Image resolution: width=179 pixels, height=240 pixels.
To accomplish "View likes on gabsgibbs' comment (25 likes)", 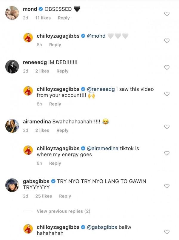I will 44,196.
